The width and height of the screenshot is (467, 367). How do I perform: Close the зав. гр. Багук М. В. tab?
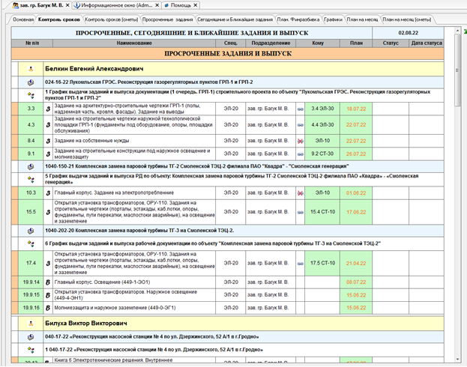click(67, 5)
